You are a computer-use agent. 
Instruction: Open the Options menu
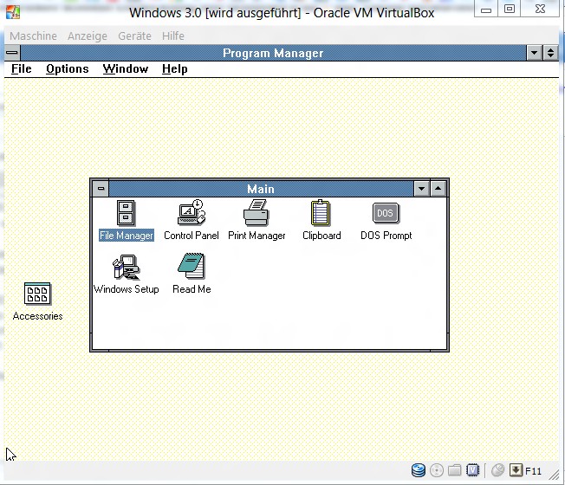[68, 68]
